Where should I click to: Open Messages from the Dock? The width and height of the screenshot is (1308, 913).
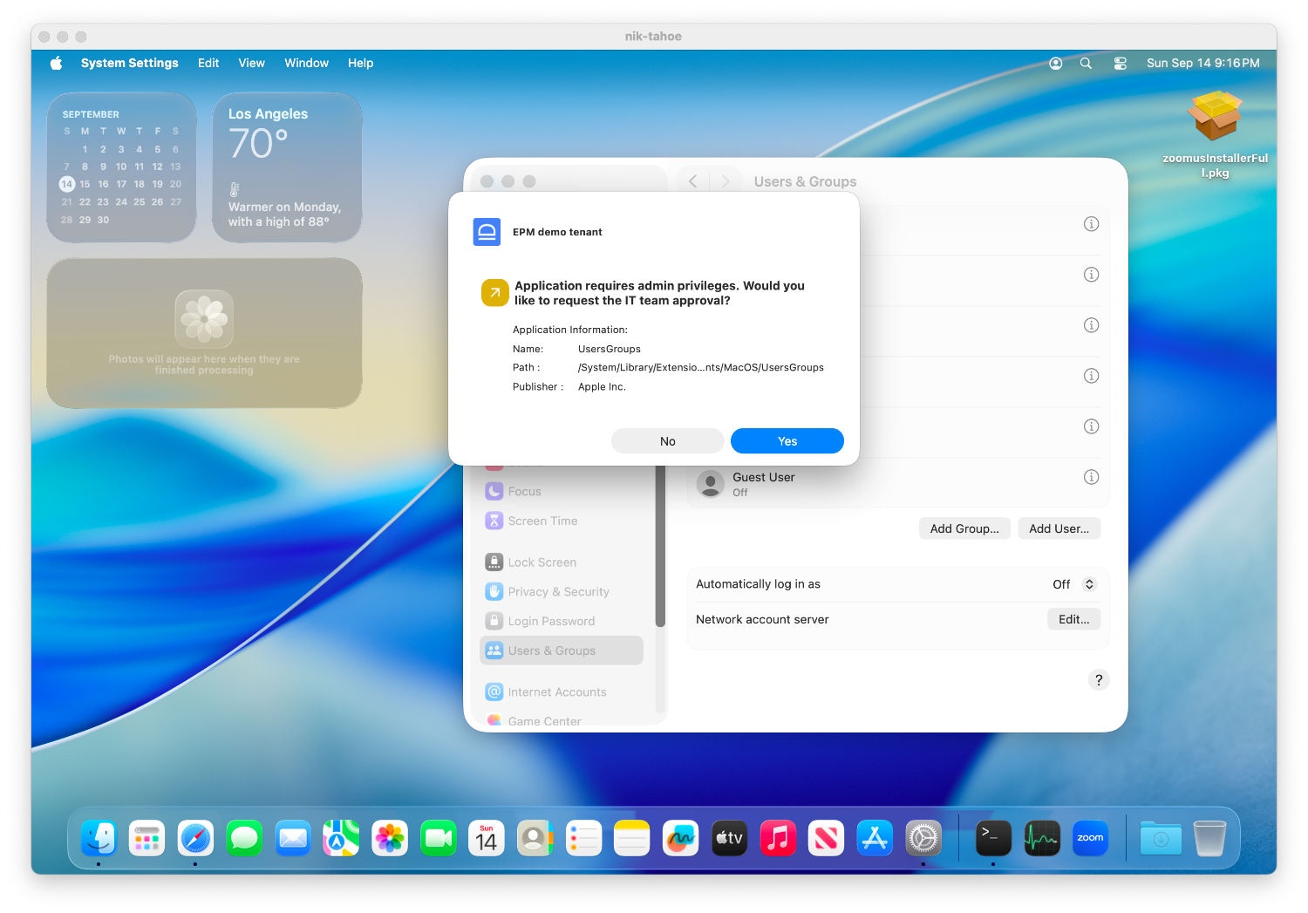244,839
